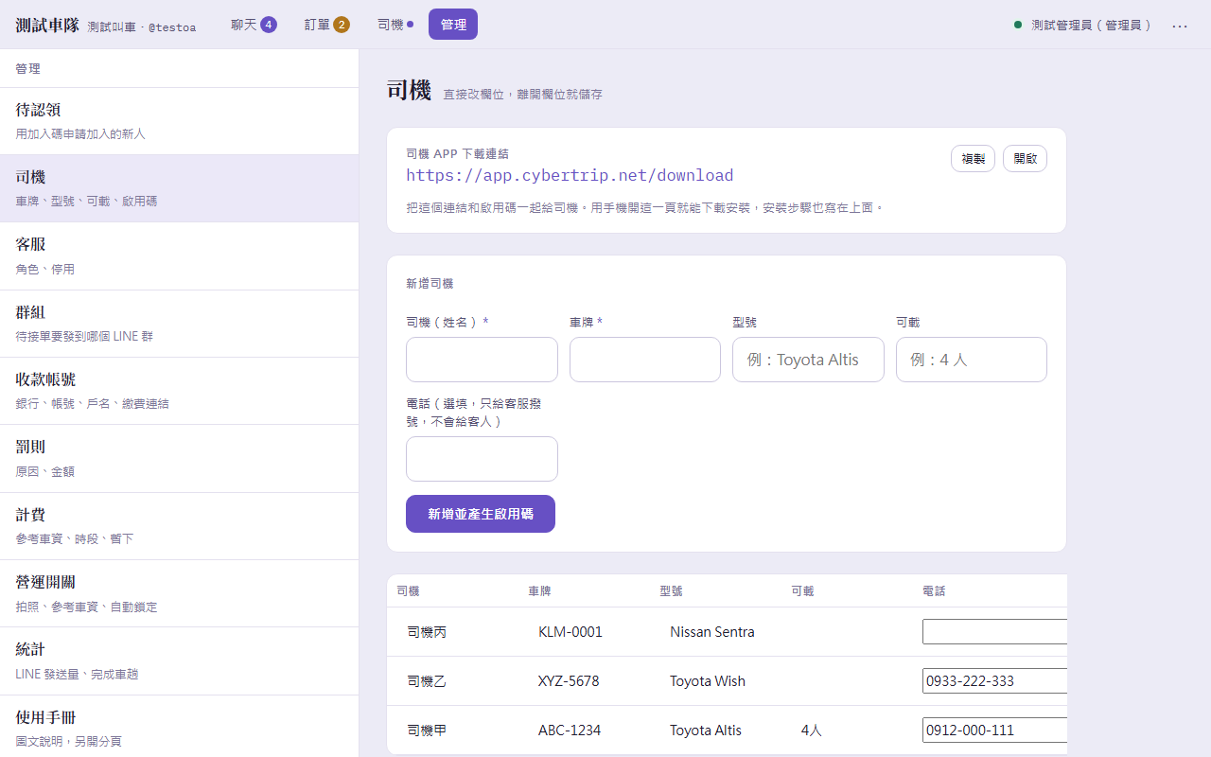The height and width of the screenshot is (757, 1211).
Task: Focus the 型號 input field
Action: pos(808,360)
